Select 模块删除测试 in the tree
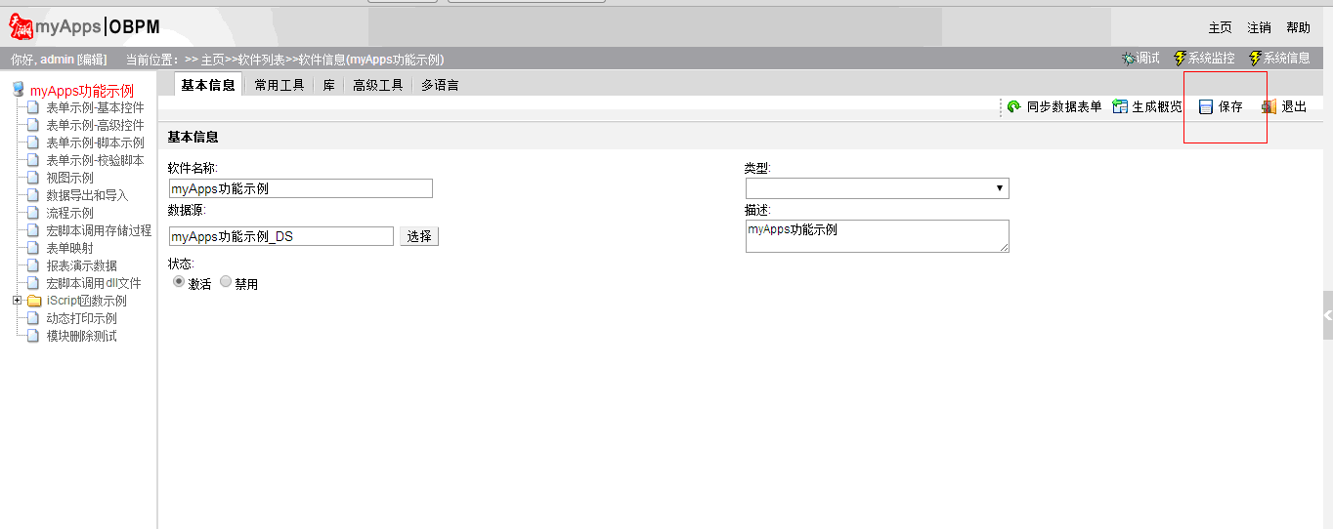1333x529 pixels. (82, 336)
